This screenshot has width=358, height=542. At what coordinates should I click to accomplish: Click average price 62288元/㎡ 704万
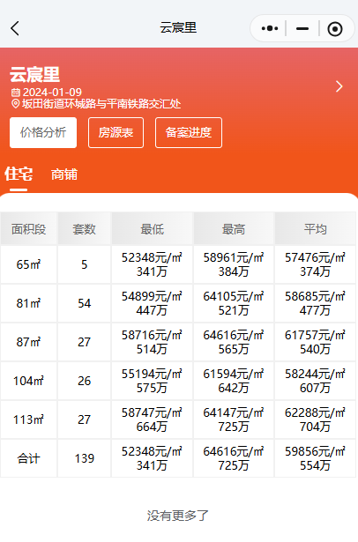[x=315, y=419]
